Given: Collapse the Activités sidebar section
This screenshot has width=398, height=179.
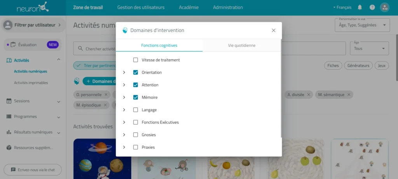Looking at the screenshot, I should (x=59, y=60).
